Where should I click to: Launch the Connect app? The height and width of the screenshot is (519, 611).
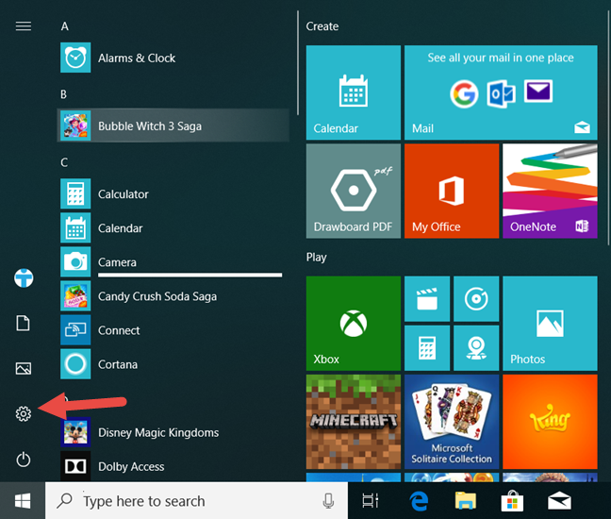click(173, 330)
